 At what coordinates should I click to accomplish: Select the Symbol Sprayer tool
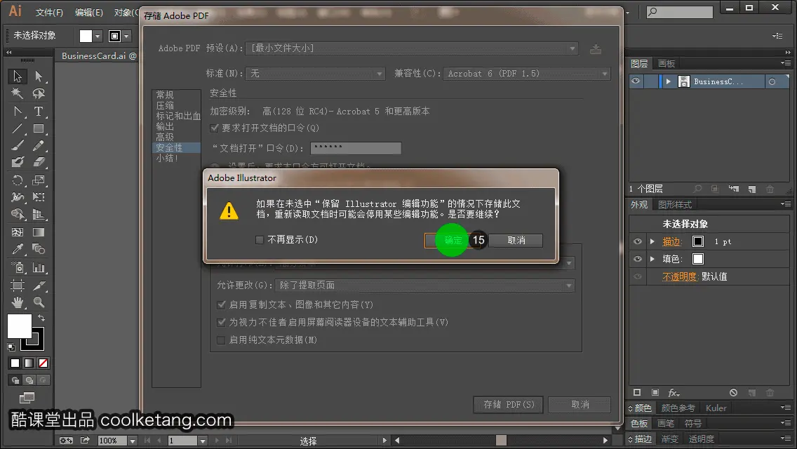coord(18,267)
